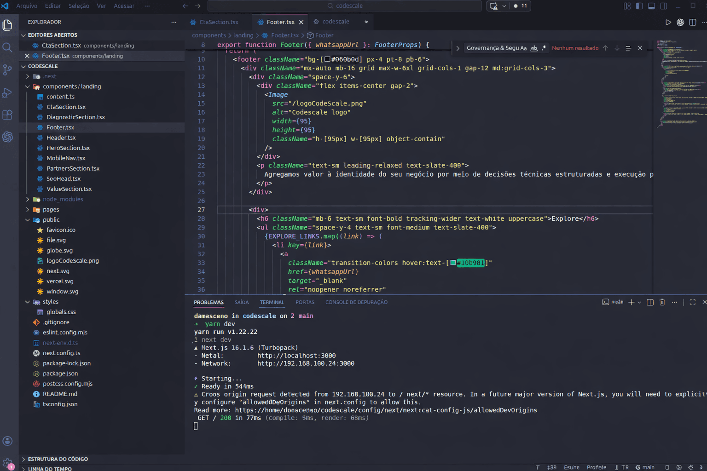This screenshot has height=471, width=707.
Task: Open the Run and Debug view
Action: 7,92
